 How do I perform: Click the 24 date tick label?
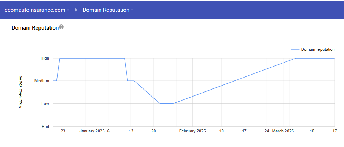(267, 131)
